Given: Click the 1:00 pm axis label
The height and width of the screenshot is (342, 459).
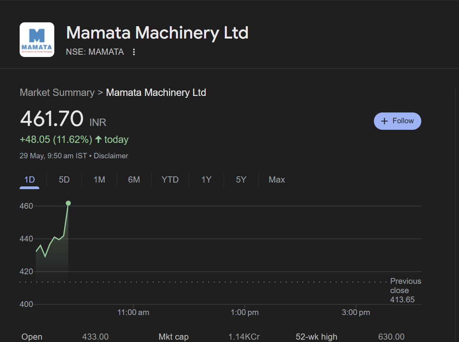Looking at the screenshot, I should coord(245,312).
